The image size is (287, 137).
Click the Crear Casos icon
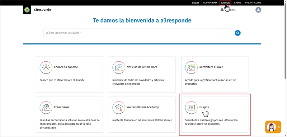pos(46,108)
